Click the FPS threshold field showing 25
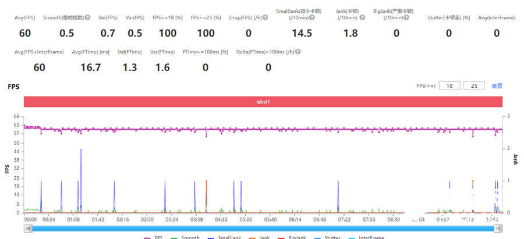The height and width of the screenshot is (239, 524). point(474,86)
